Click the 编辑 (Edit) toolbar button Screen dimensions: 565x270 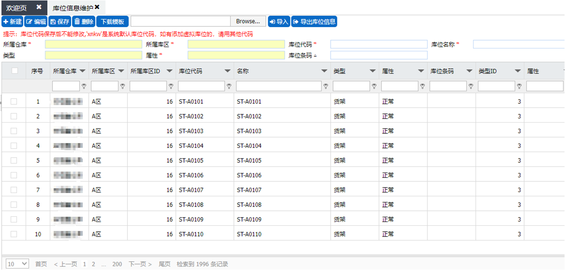tap(36, 21)
